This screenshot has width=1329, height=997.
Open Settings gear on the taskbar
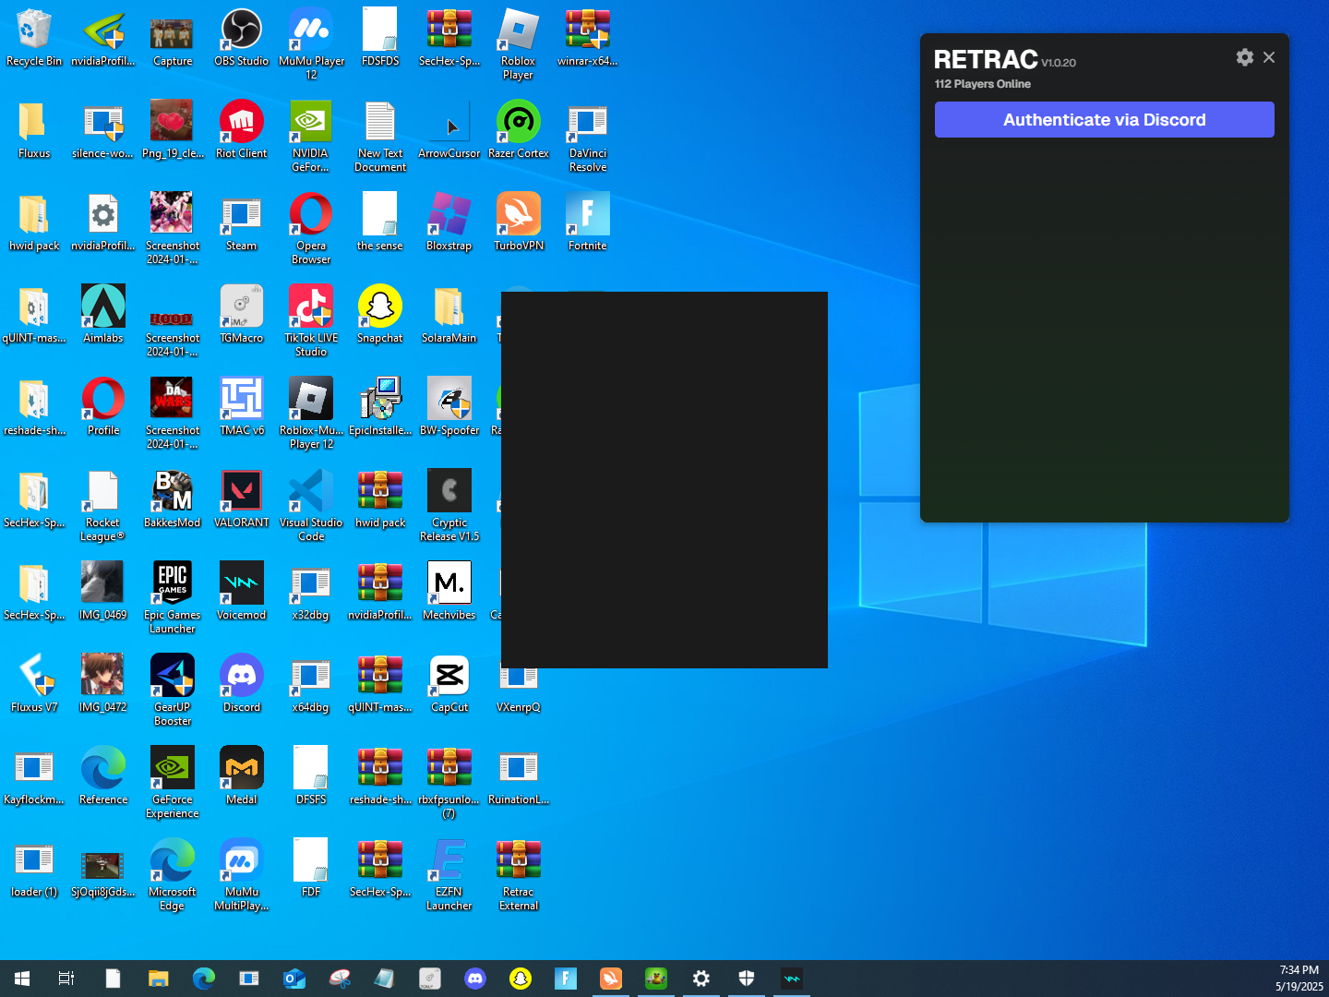701,979
